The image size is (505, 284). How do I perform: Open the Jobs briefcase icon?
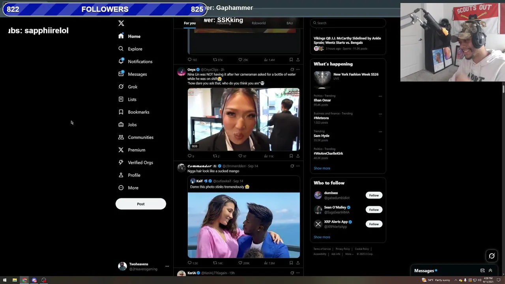click(x=121, y=125)
